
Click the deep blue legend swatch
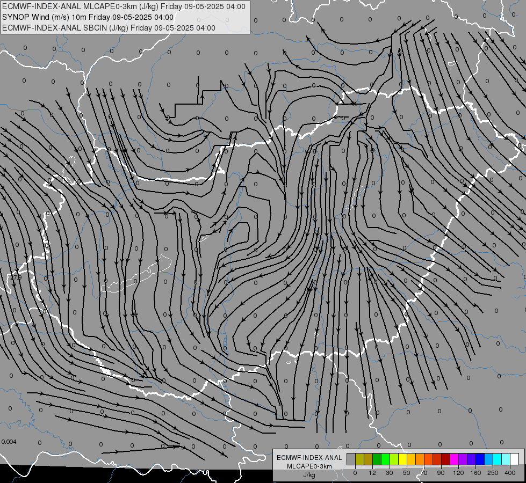point(480,459)
